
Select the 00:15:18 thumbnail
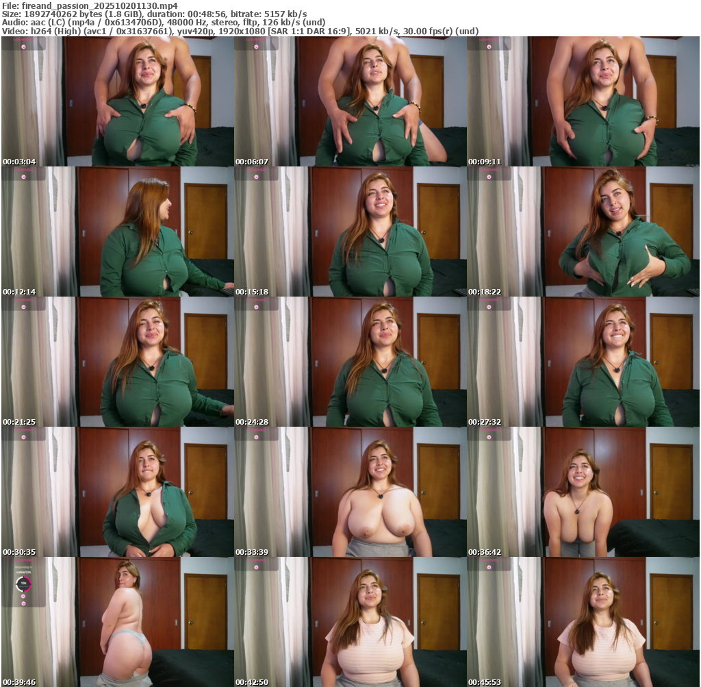[x=350, y=232]
